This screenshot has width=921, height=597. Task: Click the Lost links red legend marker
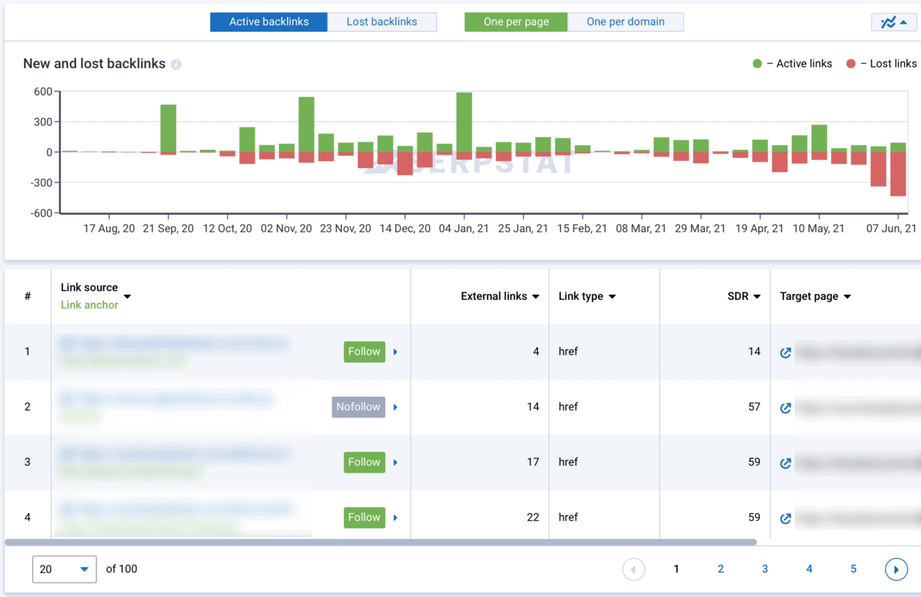[851, 64]
